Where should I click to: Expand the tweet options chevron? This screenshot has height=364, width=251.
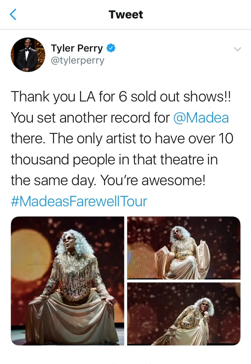coord(237,49)
